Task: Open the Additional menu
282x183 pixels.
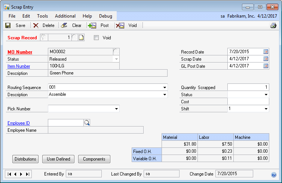Action: coord(65,16)
